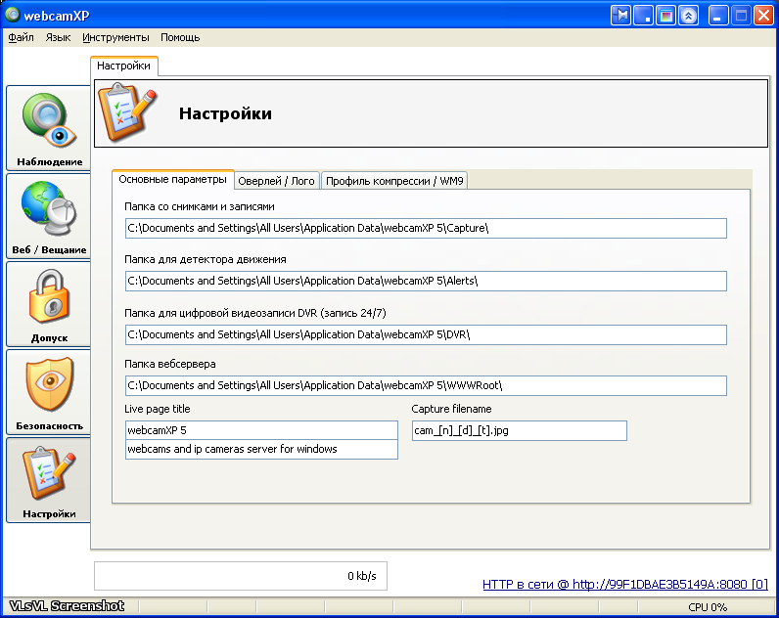
Task: Switch to Профиль компрессии / WM9 tab
Action: click(394, 181)
